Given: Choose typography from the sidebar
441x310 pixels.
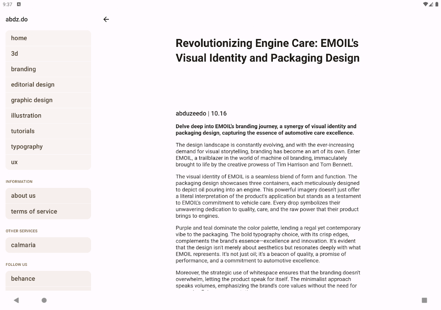Looking at the screenshot, I should (x=48, y=146).
